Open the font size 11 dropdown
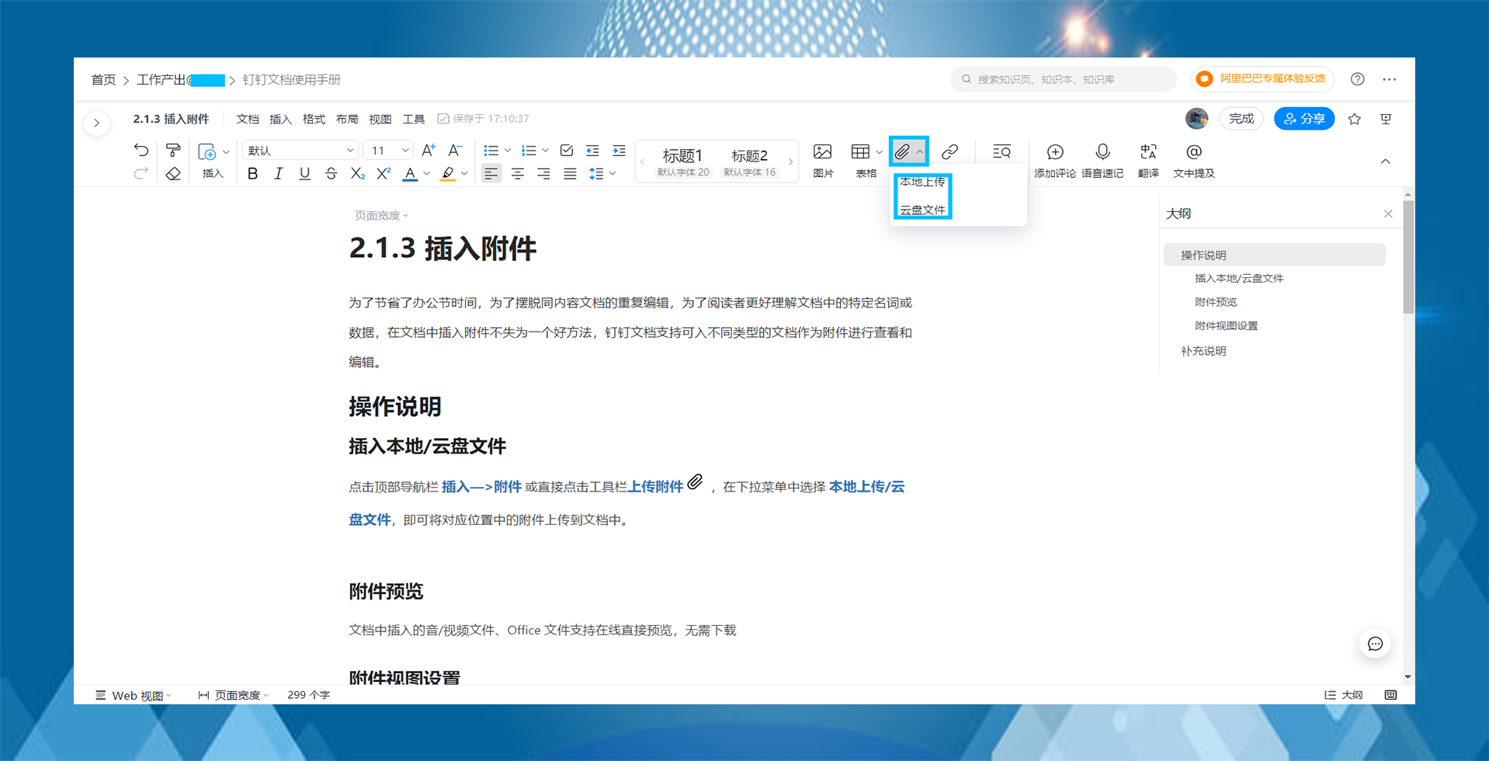Viewport: 1489px width, 761px height. (387, 150)
